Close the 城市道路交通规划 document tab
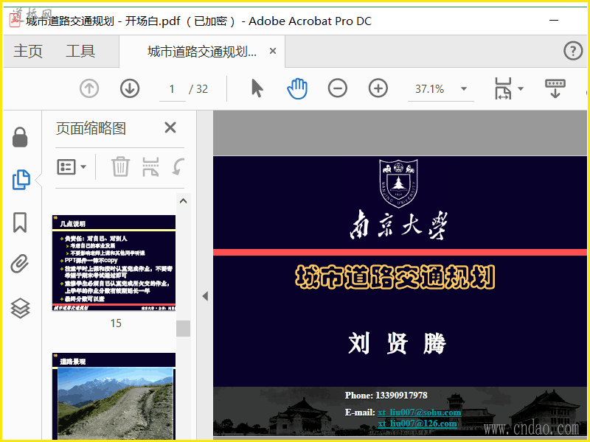The width and height of the screenshot is (590, 442). (273, 51)
